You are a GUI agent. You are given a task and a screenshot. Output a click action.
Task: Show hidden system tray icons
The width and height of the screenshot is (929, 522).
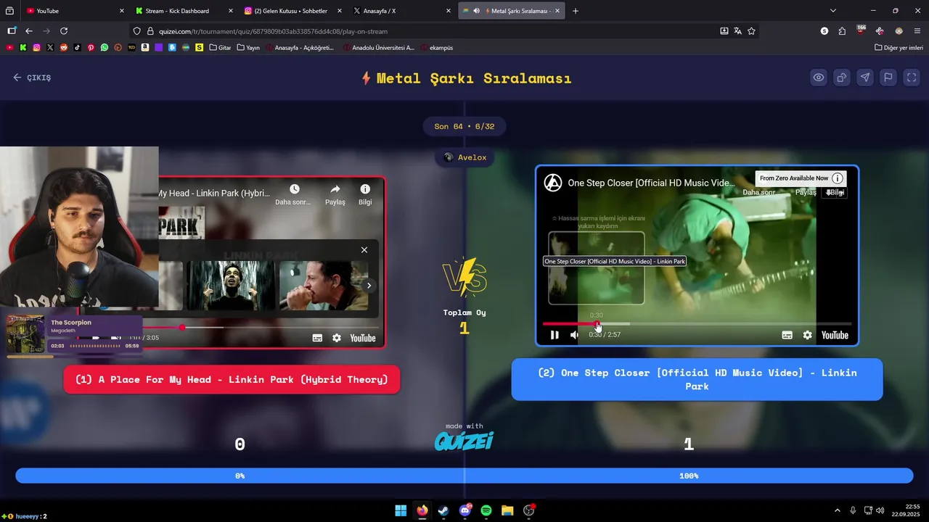point(837,510)
